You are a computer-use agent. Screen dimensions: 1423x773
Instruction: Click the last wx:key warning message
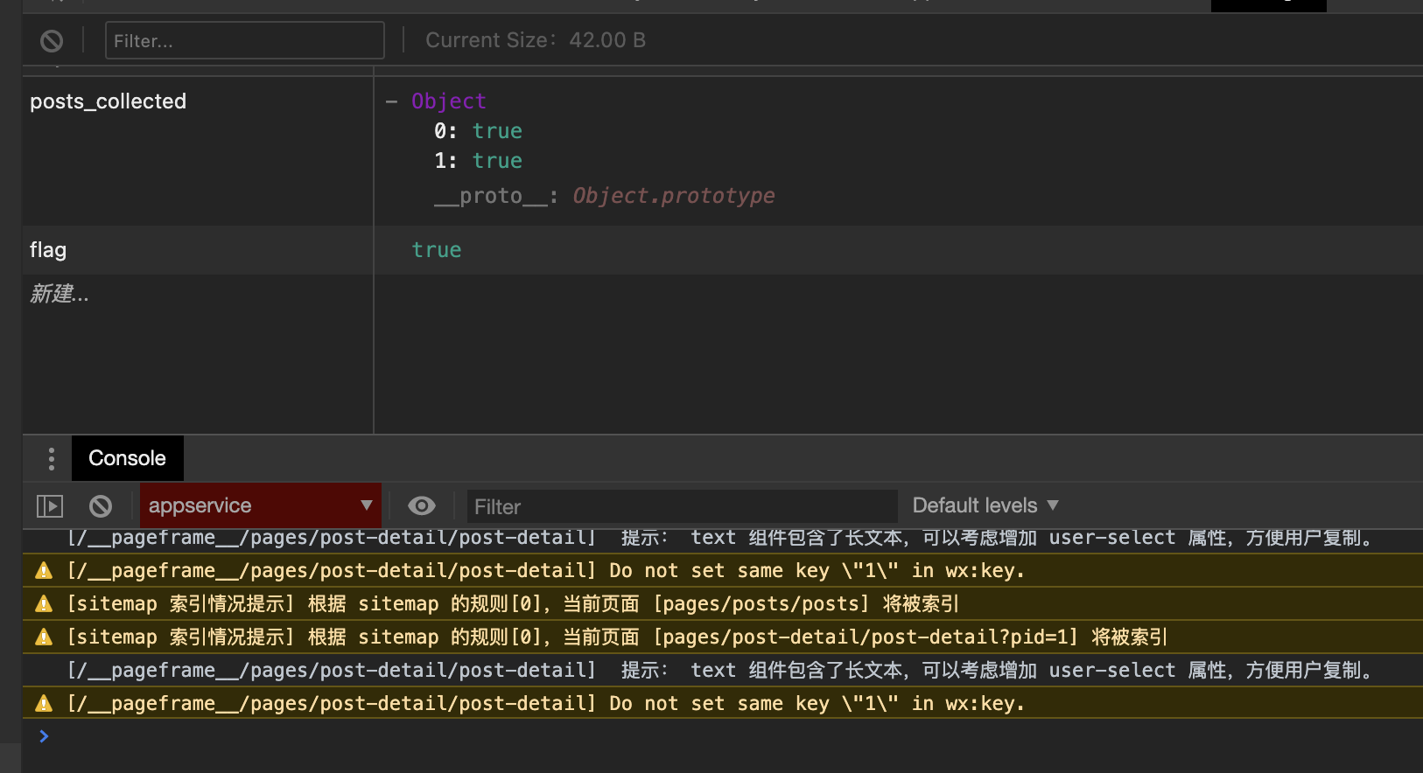pyautogui.click(x=723, y=704)
